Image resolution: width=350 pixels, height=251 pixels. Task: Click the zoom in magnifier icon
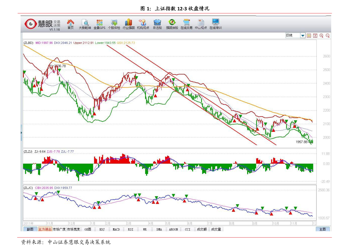click(321, 36)
